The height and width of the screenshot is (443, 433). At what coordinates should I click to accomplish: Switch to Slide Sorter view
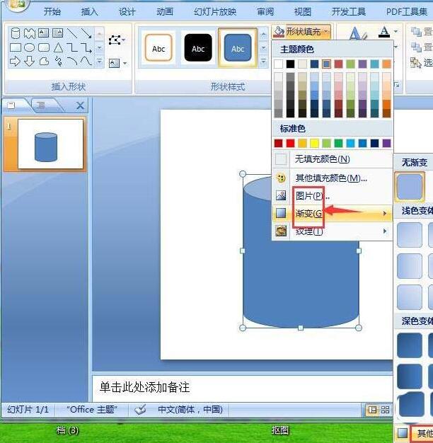click(x=386, y=410)
